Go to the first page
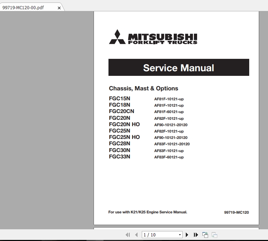The width and height of the screenshot is (268, 241). click(x=128, y=235)
